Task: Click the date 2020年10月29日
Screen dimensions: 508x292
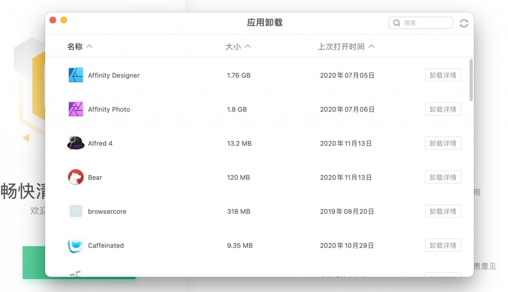Action: [347, 245]
